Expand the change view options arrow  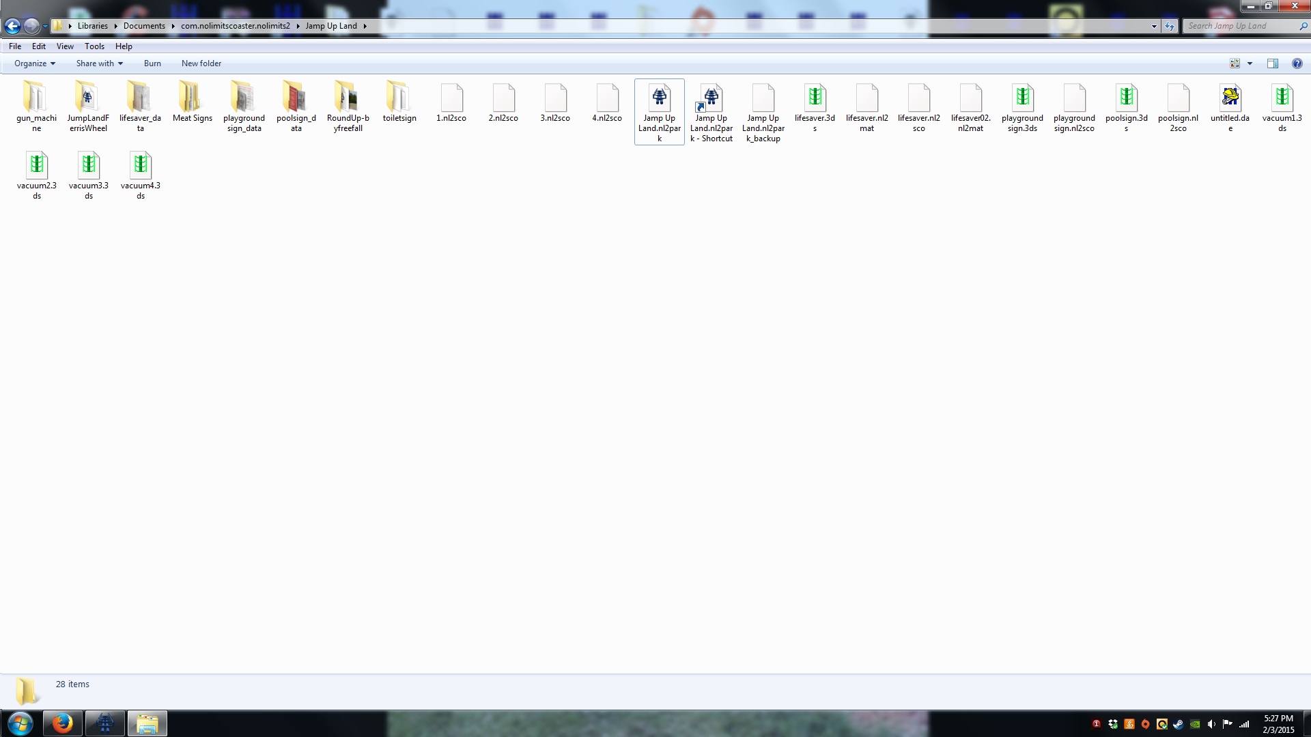click(x=1250, y=63)
